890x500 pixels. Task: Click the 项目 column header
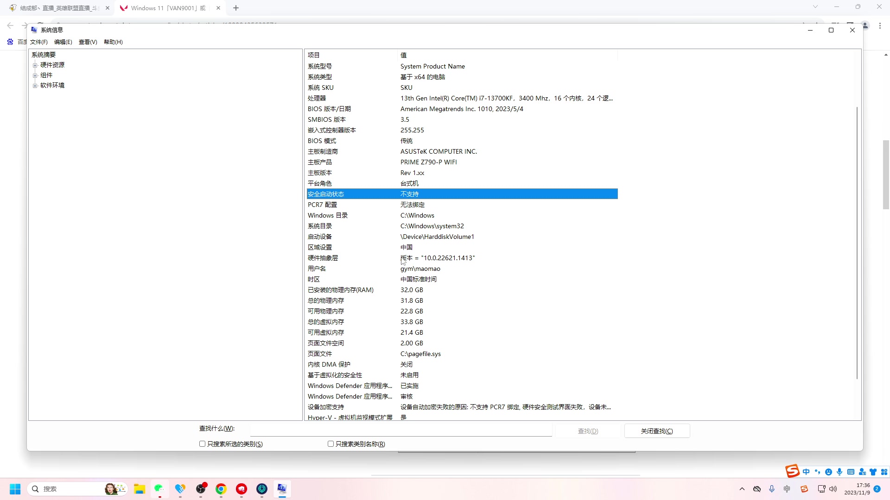pyautogui.click(x=352, y=55)
